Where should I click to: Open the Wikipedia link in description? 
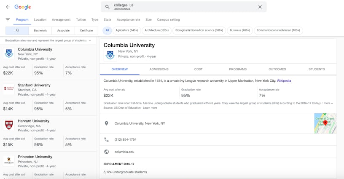coord(284,80)
